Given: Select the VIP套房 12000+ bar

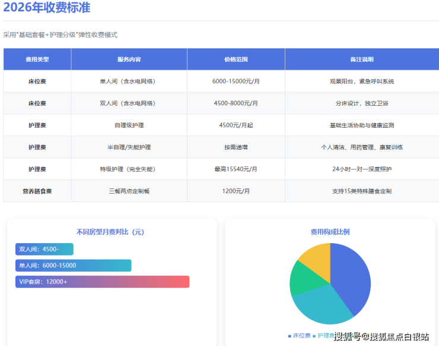Looking at the screenshot, I should click(102, 281).
